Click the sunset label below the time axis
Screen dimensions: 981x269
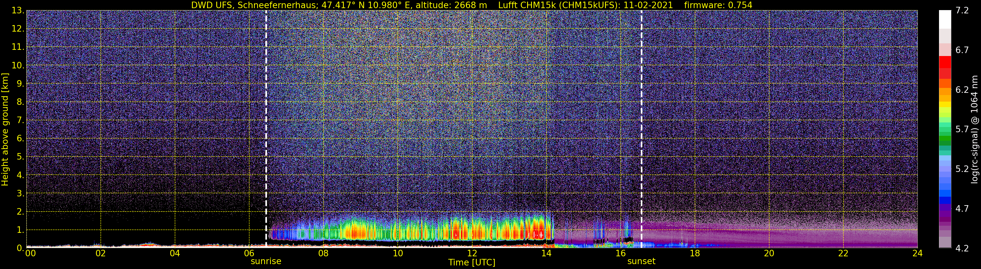[x=641, y=262]
